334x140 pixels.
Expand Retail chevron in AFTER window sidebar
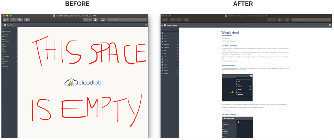pyautogui.click(x=178, y=53)
